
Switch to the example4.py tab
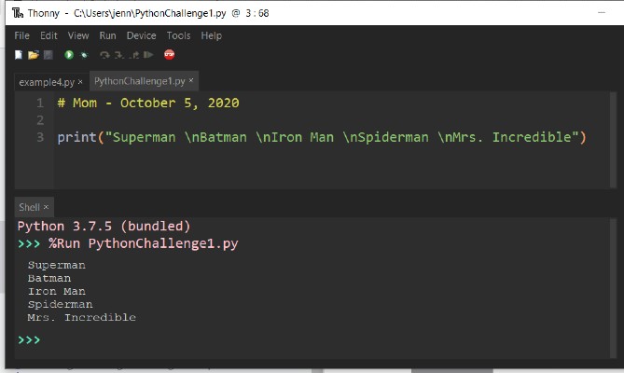(x=47, y=82)
